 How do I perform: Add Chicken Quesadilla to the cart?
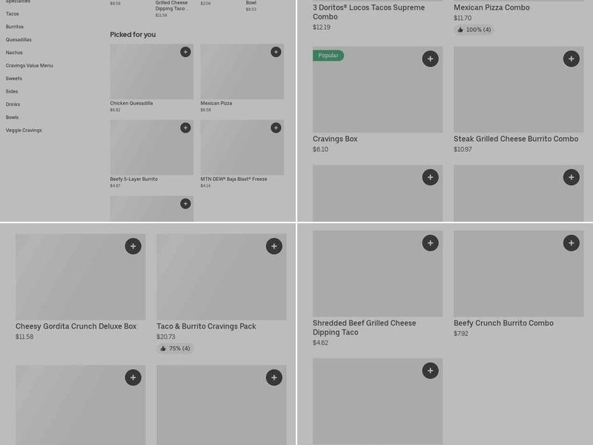(x=185, y=52)
